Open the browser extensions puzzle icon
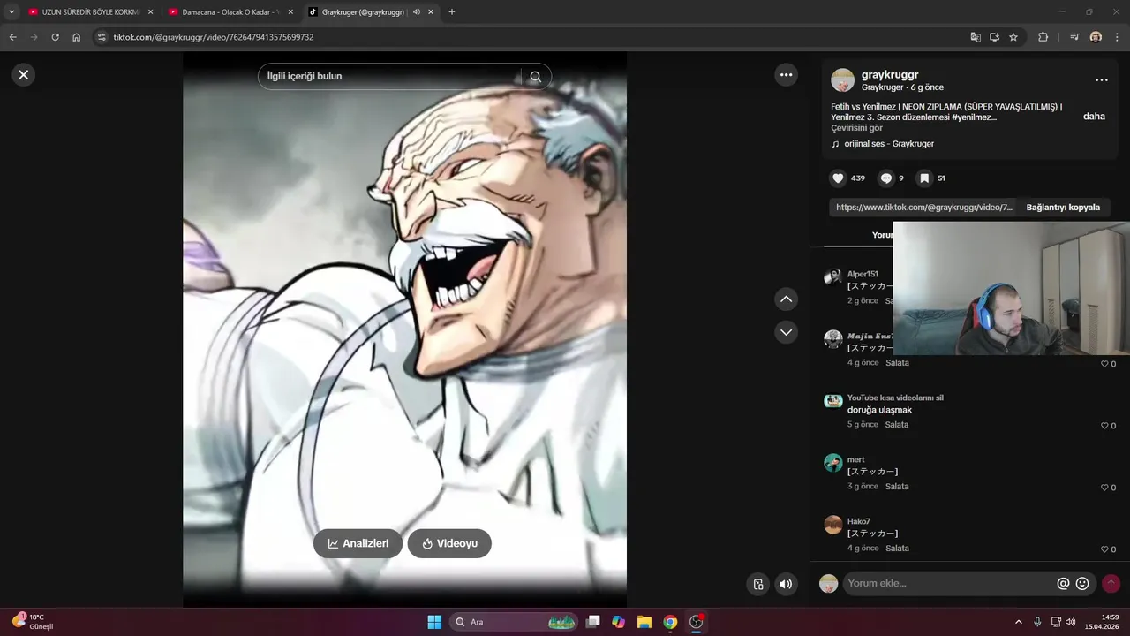Image resolution: width=1130 pixels, height=636 pixels. coord(1043,37)
